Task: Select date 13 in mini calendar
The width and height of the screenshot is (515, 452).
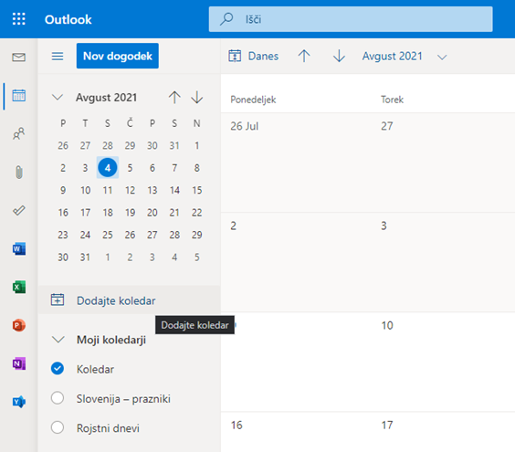Action: click(152, 190)
